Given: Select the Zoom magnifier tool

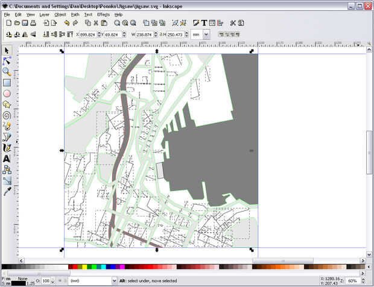Looking at the screenshot, I should (7, 72).
